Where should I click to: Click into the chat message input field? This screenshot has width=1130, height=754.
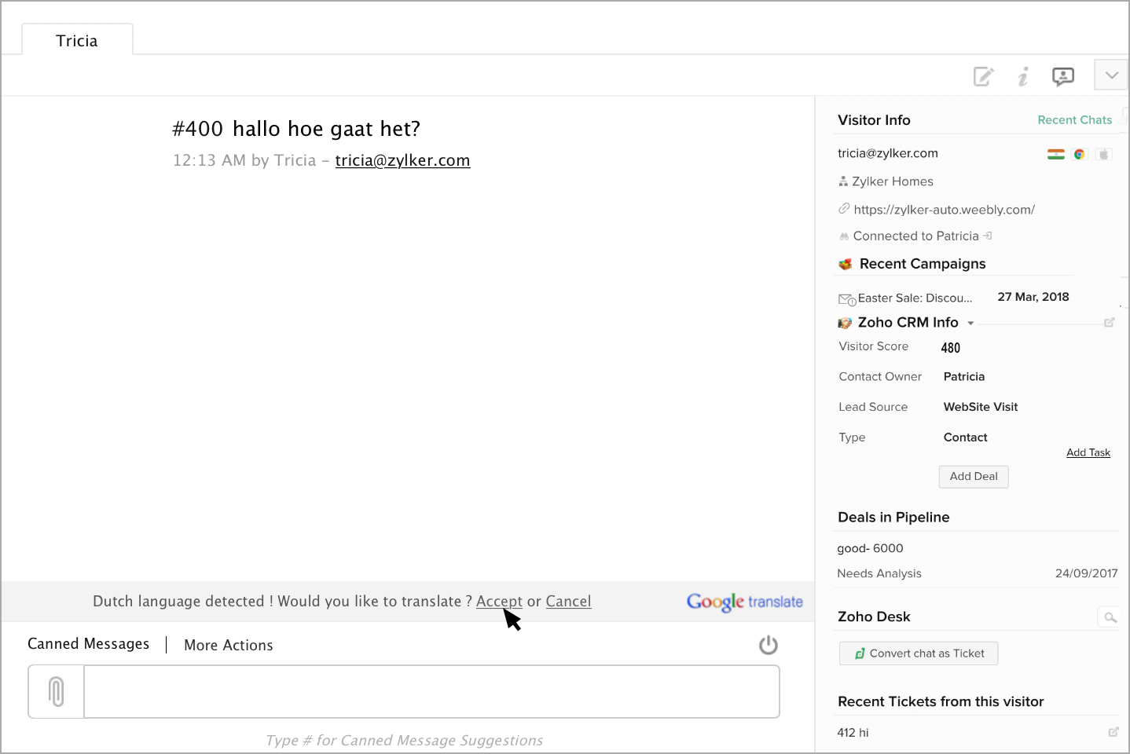click(x=431, y=692)
